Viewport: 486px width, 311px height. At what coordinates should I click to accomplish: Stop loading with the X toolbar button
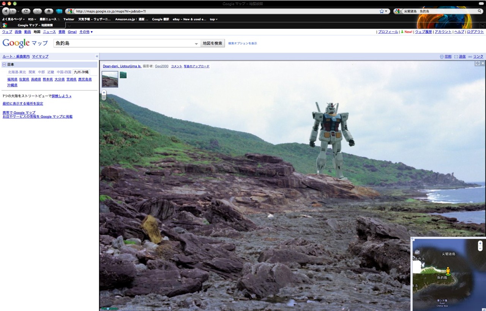click(37, 11)
